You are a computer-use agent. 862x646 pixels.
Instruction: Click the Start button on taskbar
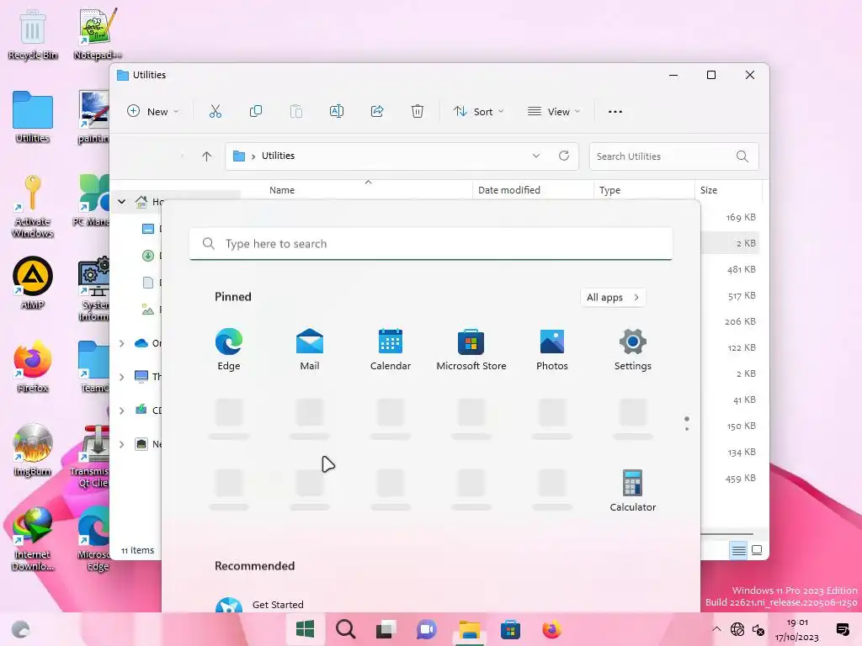click(x=305, y=629)
